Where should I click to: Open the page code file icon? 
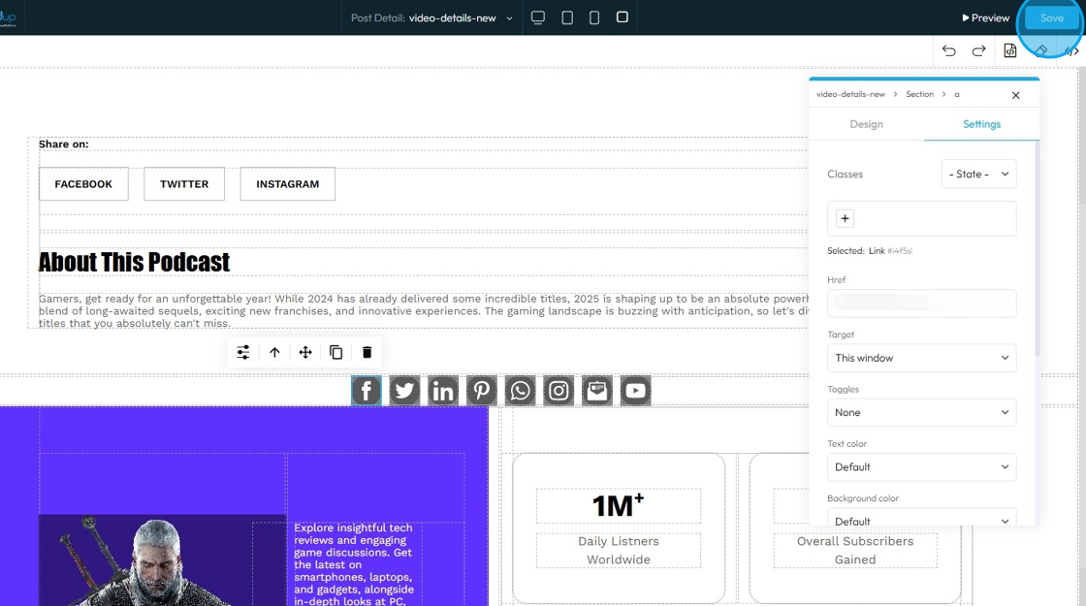tap(1009, 50)
